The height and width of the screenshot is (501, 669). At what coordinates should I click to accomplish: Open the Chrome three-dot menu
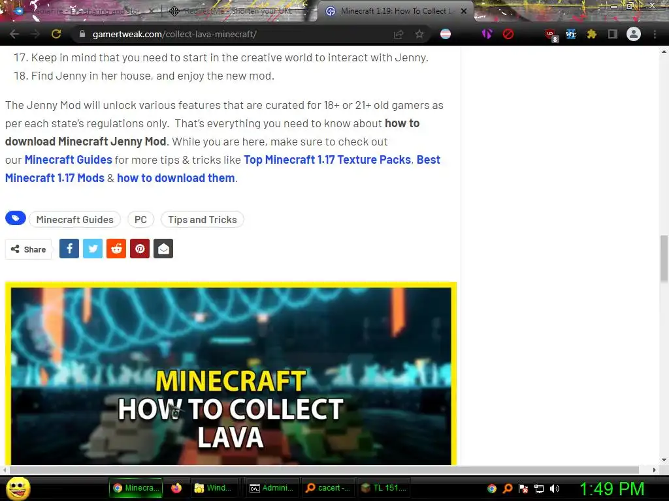click(655, 34)
